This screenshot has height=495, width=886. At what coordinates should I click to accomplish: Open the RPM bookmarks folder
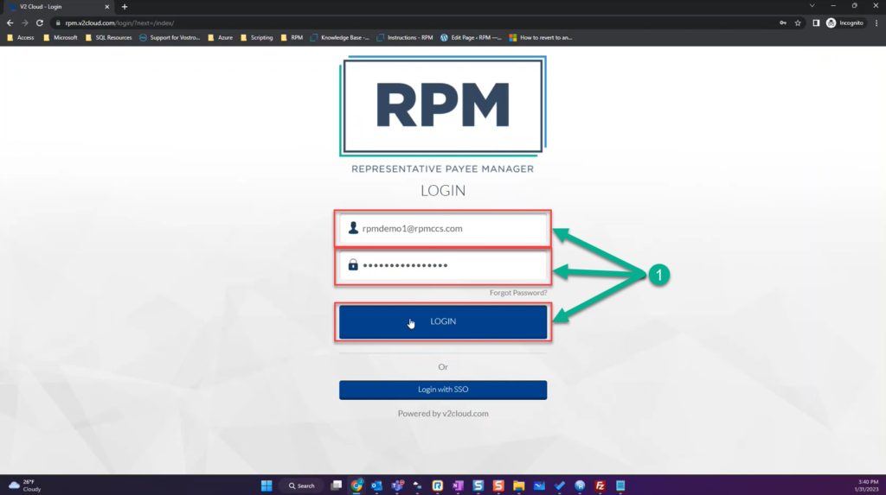tap(292, 38)
